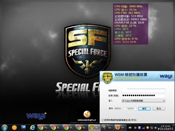This screenshot has width=175, height=131.
Task: Click the GPU usage 0 % line
Action: [x=126, y=39]
